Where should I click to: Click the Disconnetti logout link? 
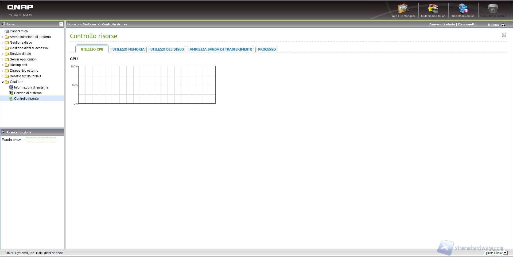click(x=467, y=24)
